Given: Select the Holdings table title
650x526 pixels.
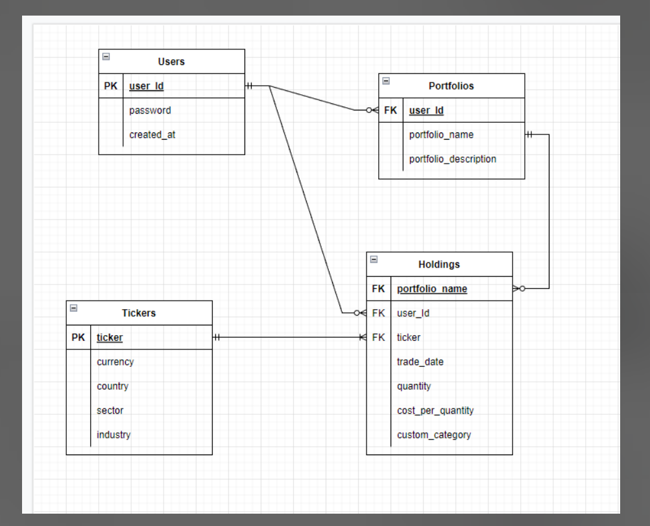Looking at the screenshot, I should pos(439,264).
